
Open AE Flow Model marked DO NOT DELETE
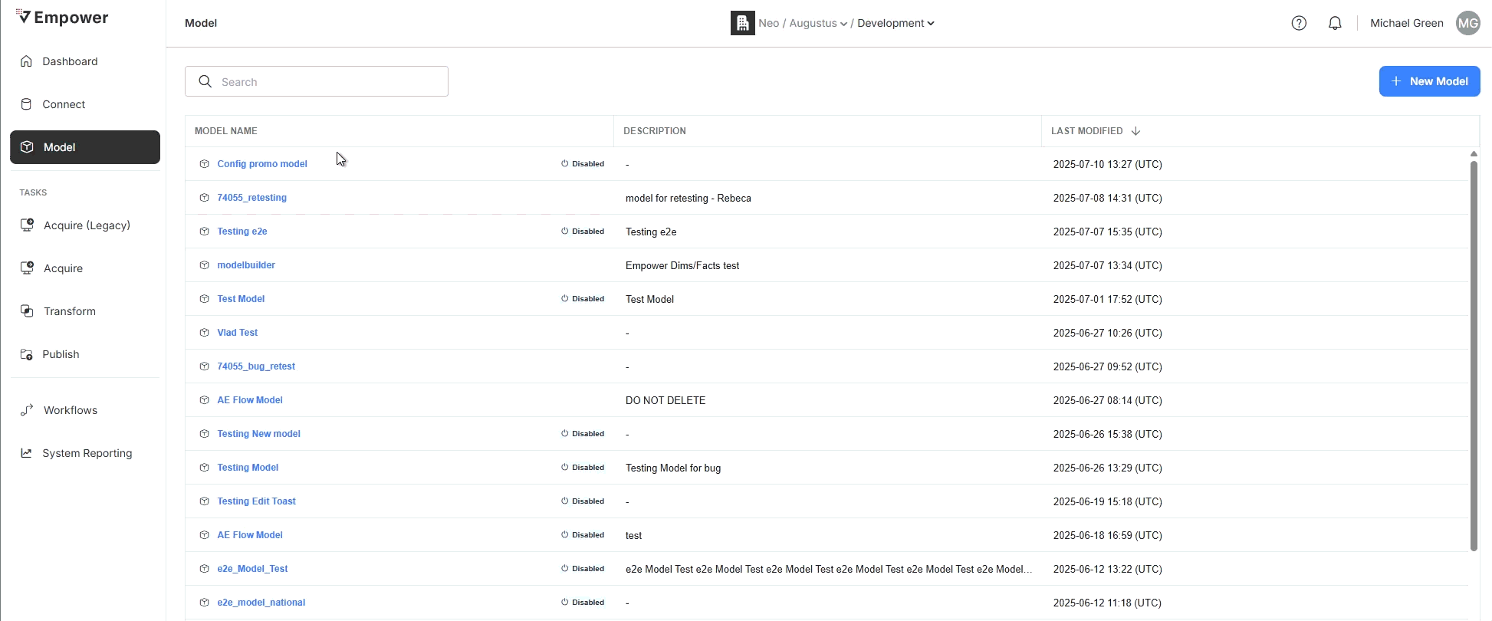[x=250, y=400]
